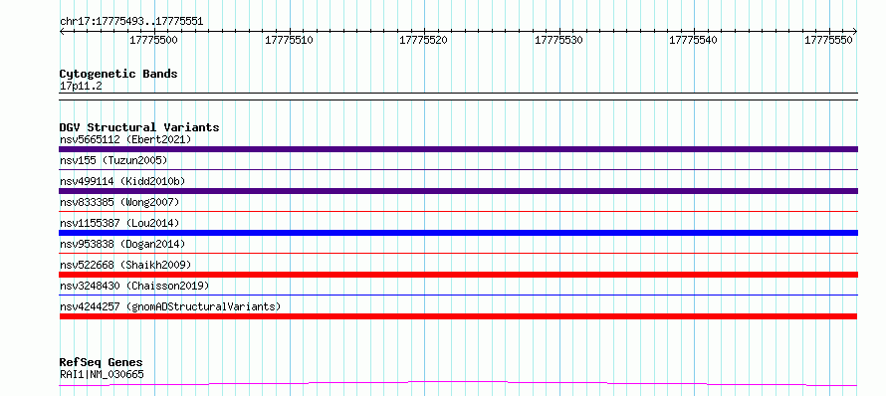Click the nsv833385 (Wong2007) label
Viewport: 886px width, 396px height.
coord(119,202)
